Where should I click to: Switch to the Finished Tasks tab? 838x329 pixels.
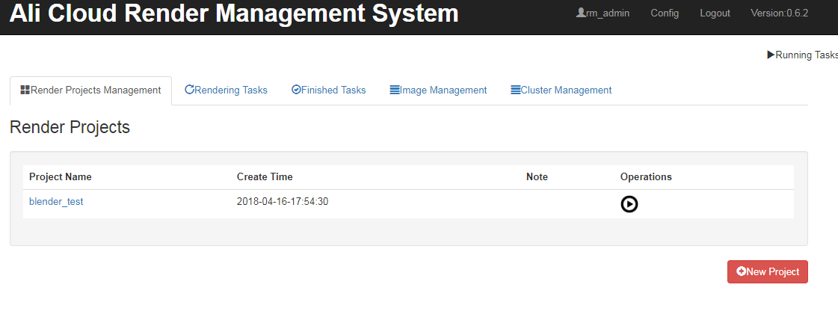pos(329,90)
